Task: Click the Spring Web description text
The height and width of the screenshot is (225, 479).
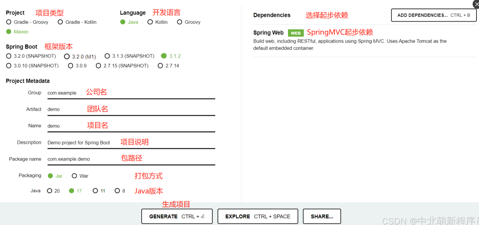Action: coord(350,45)
